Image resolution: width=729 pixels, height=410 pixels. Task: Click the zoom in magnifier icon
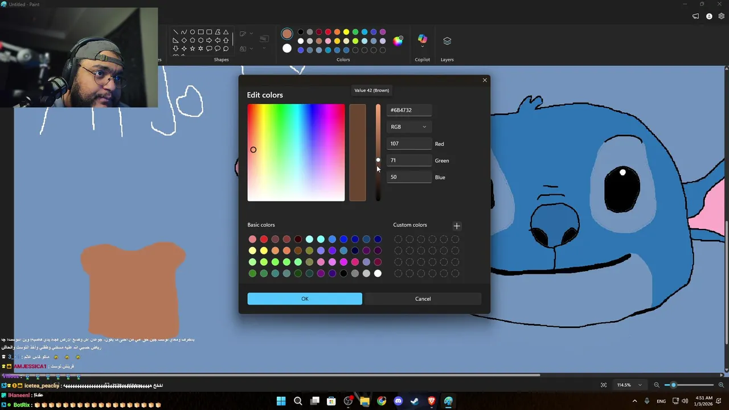coord(722,385)
